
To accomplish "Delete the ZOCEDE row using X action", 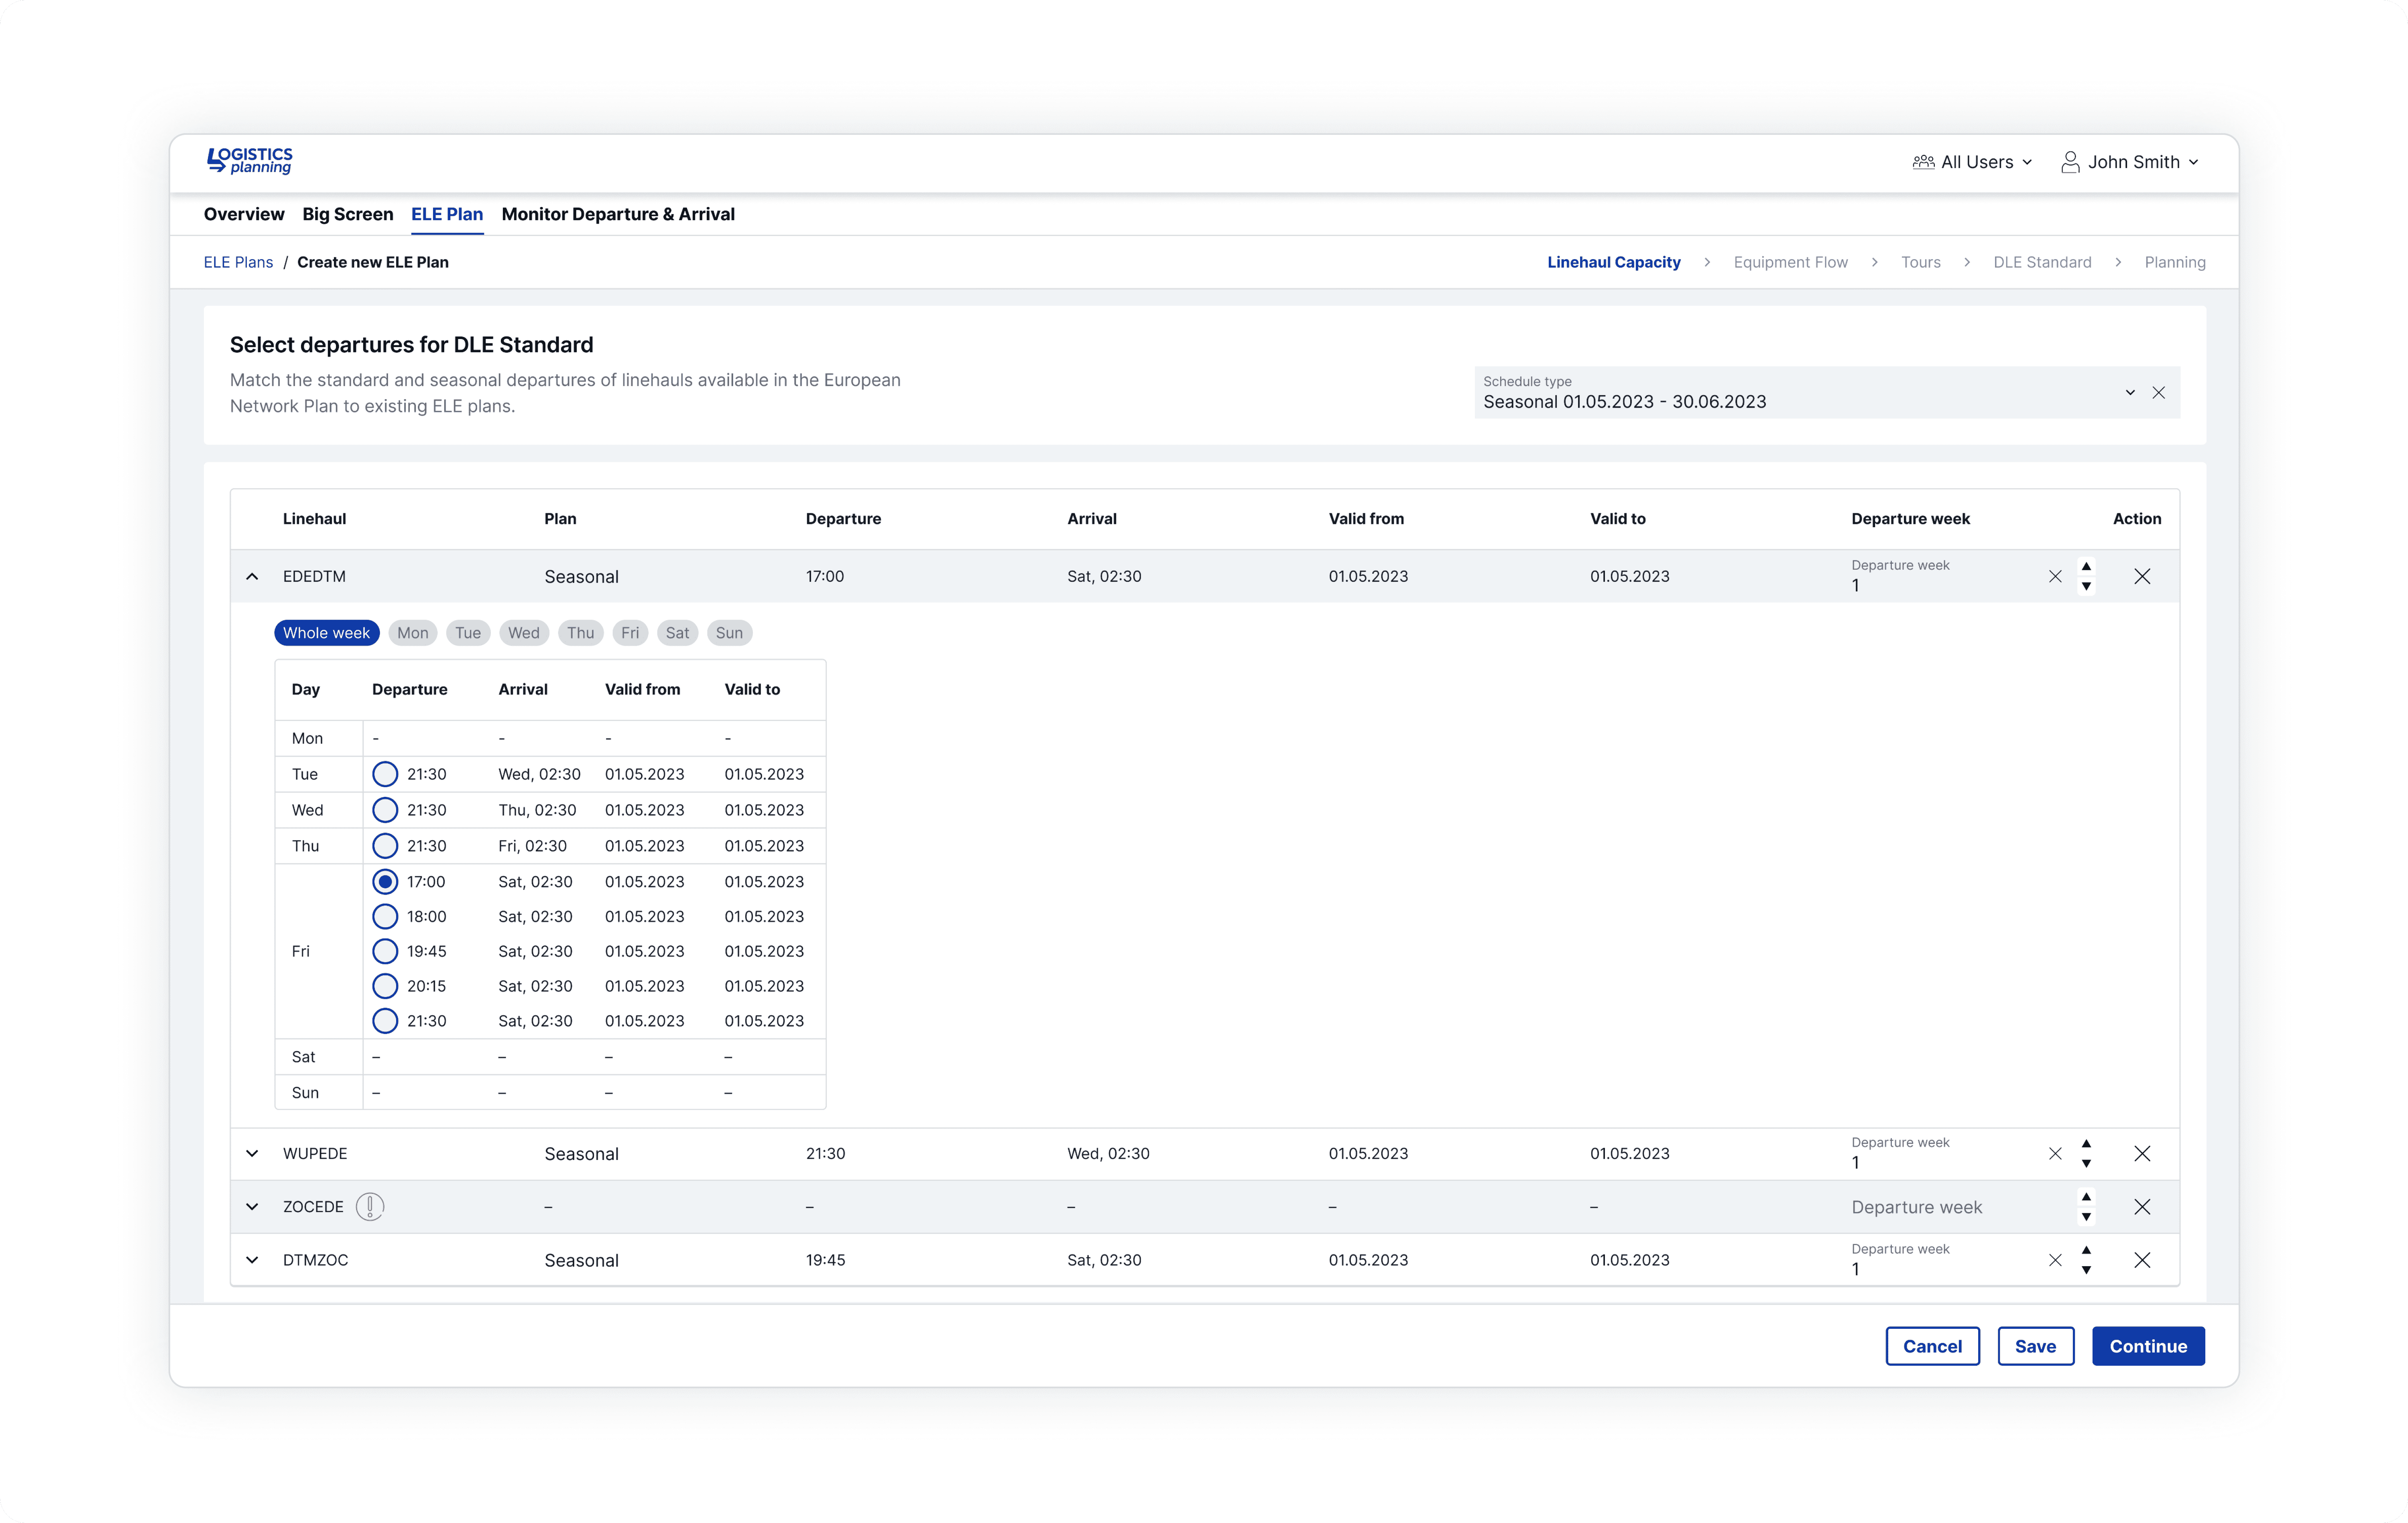I will pyautogui.click(x=2141, y=1207).
